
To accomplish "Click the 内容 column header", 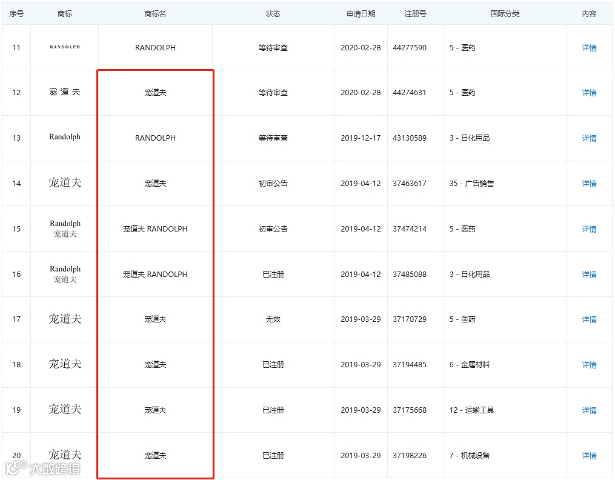I will click(589, 14).
